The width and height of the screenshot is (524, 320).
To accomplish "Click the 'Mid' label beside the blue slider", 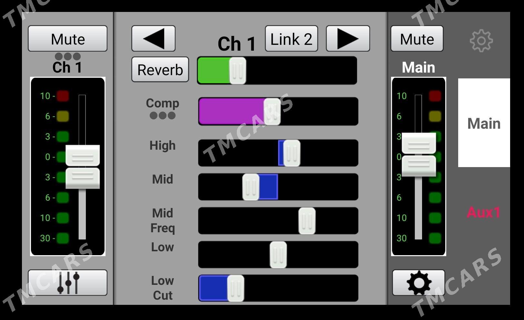I will tap(162, 179).
